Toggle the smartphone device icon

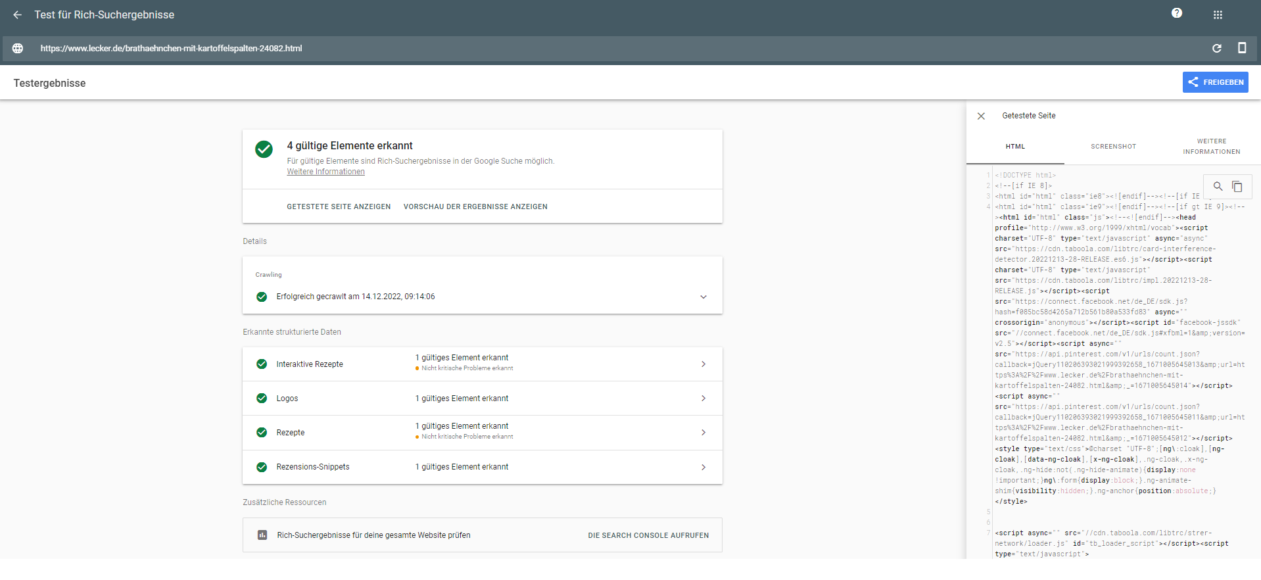1241,48
